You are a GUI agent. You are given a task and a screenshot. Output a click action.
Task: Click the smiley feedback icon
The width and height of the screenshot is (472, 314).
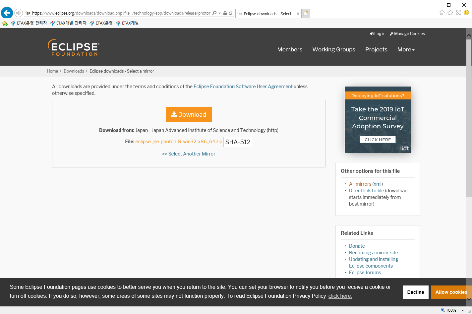(x=466, y=13)
